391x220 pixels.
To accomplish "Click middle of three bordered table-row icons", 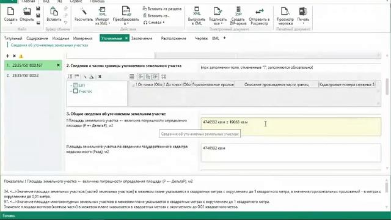I will [148, 76].
